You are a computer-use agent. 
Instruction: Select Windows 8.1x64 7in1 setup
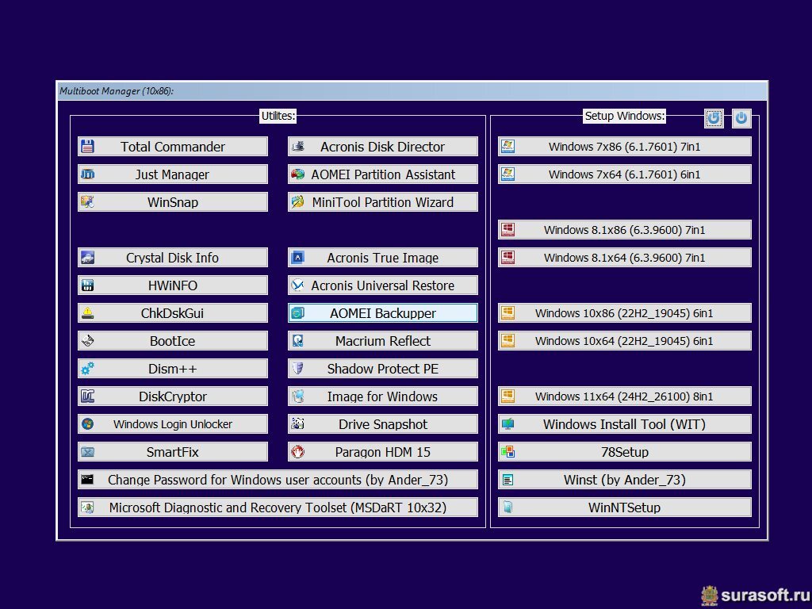pos(625,258)
